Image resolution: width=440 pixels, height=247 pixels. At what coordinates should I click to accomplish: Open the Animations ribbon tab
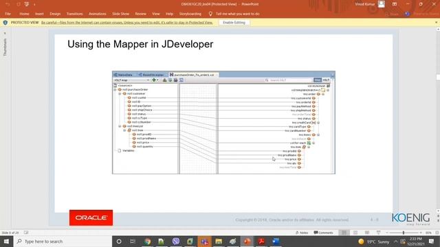tap(98, 14)
